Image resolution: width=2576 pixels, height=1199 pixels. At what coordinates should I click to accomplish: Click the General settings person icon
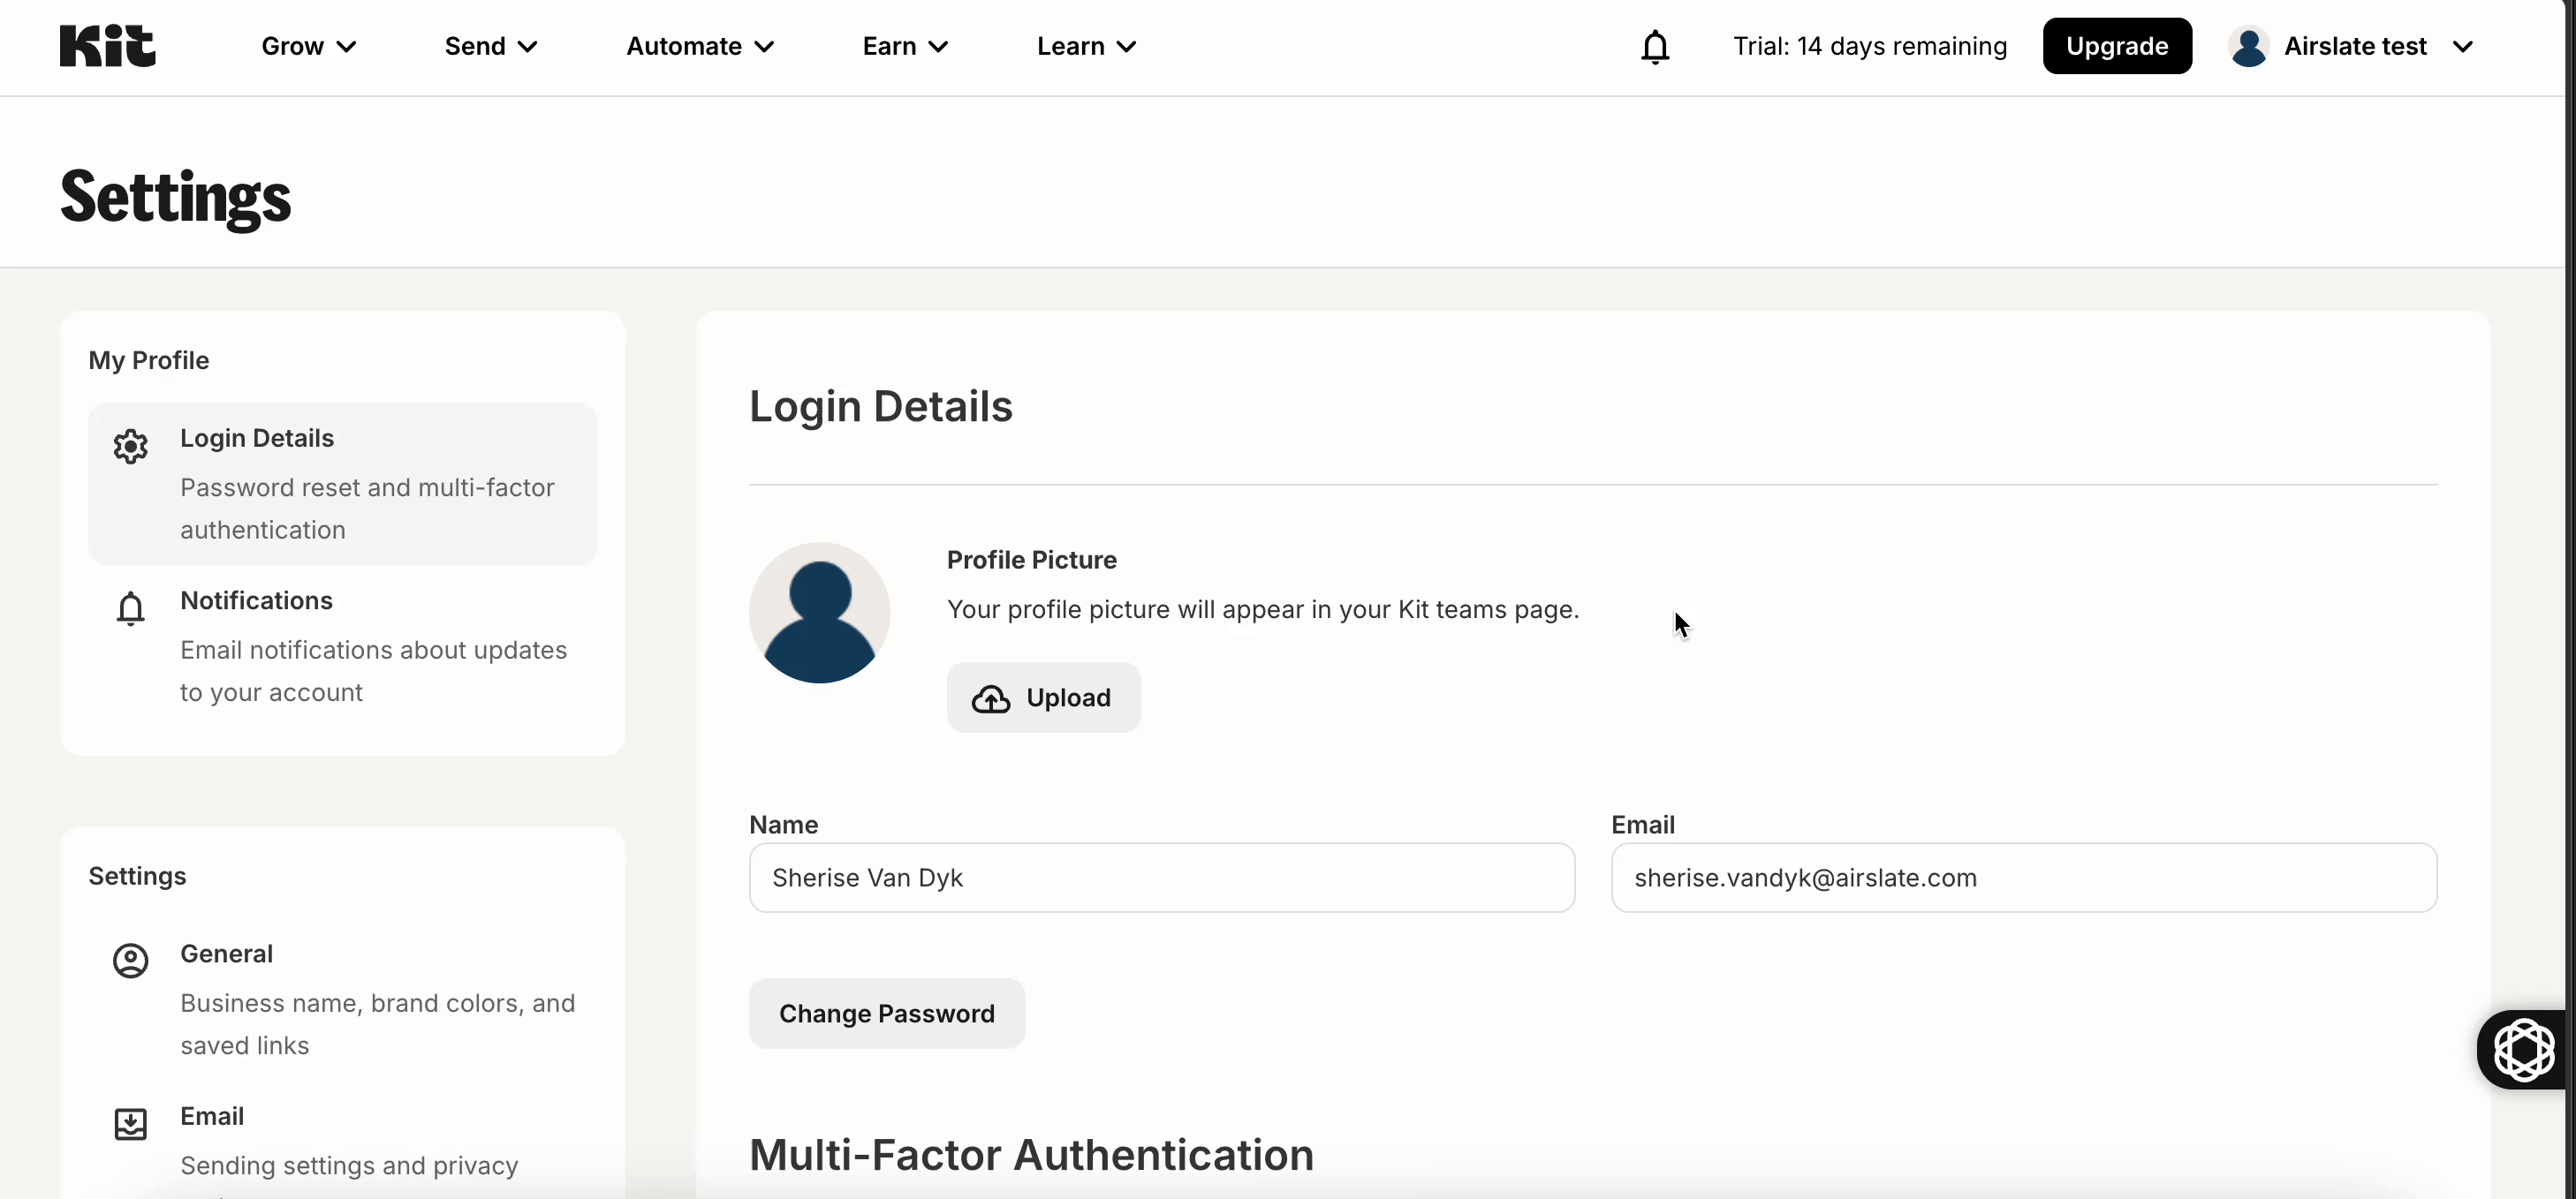point(130,961)
